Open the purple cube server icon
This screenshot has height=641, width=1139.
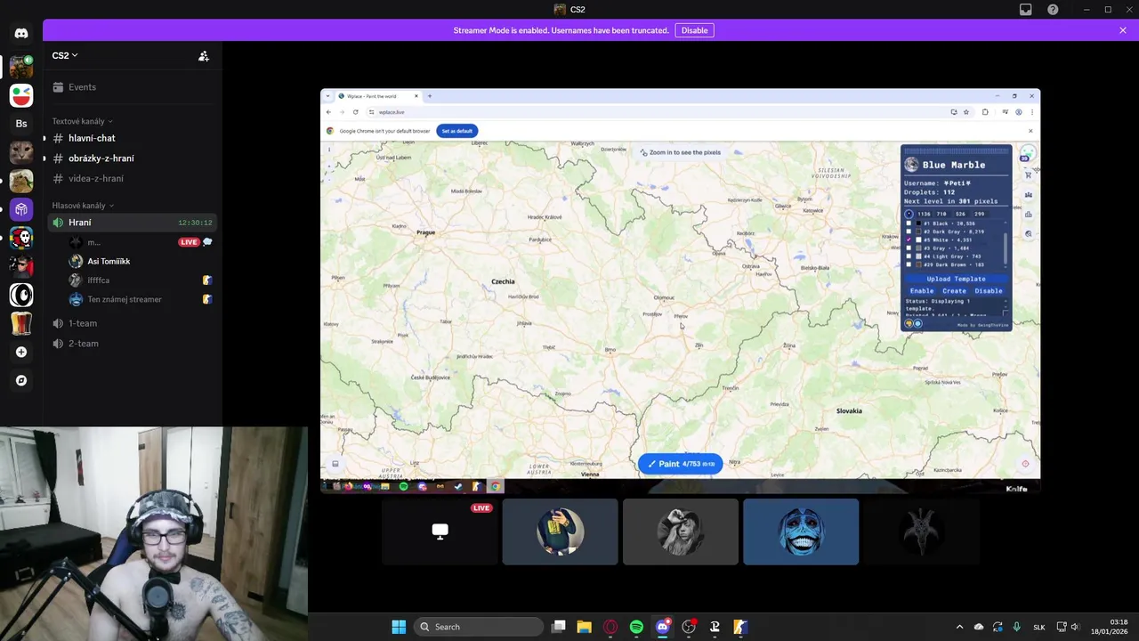tap(21, 209)
